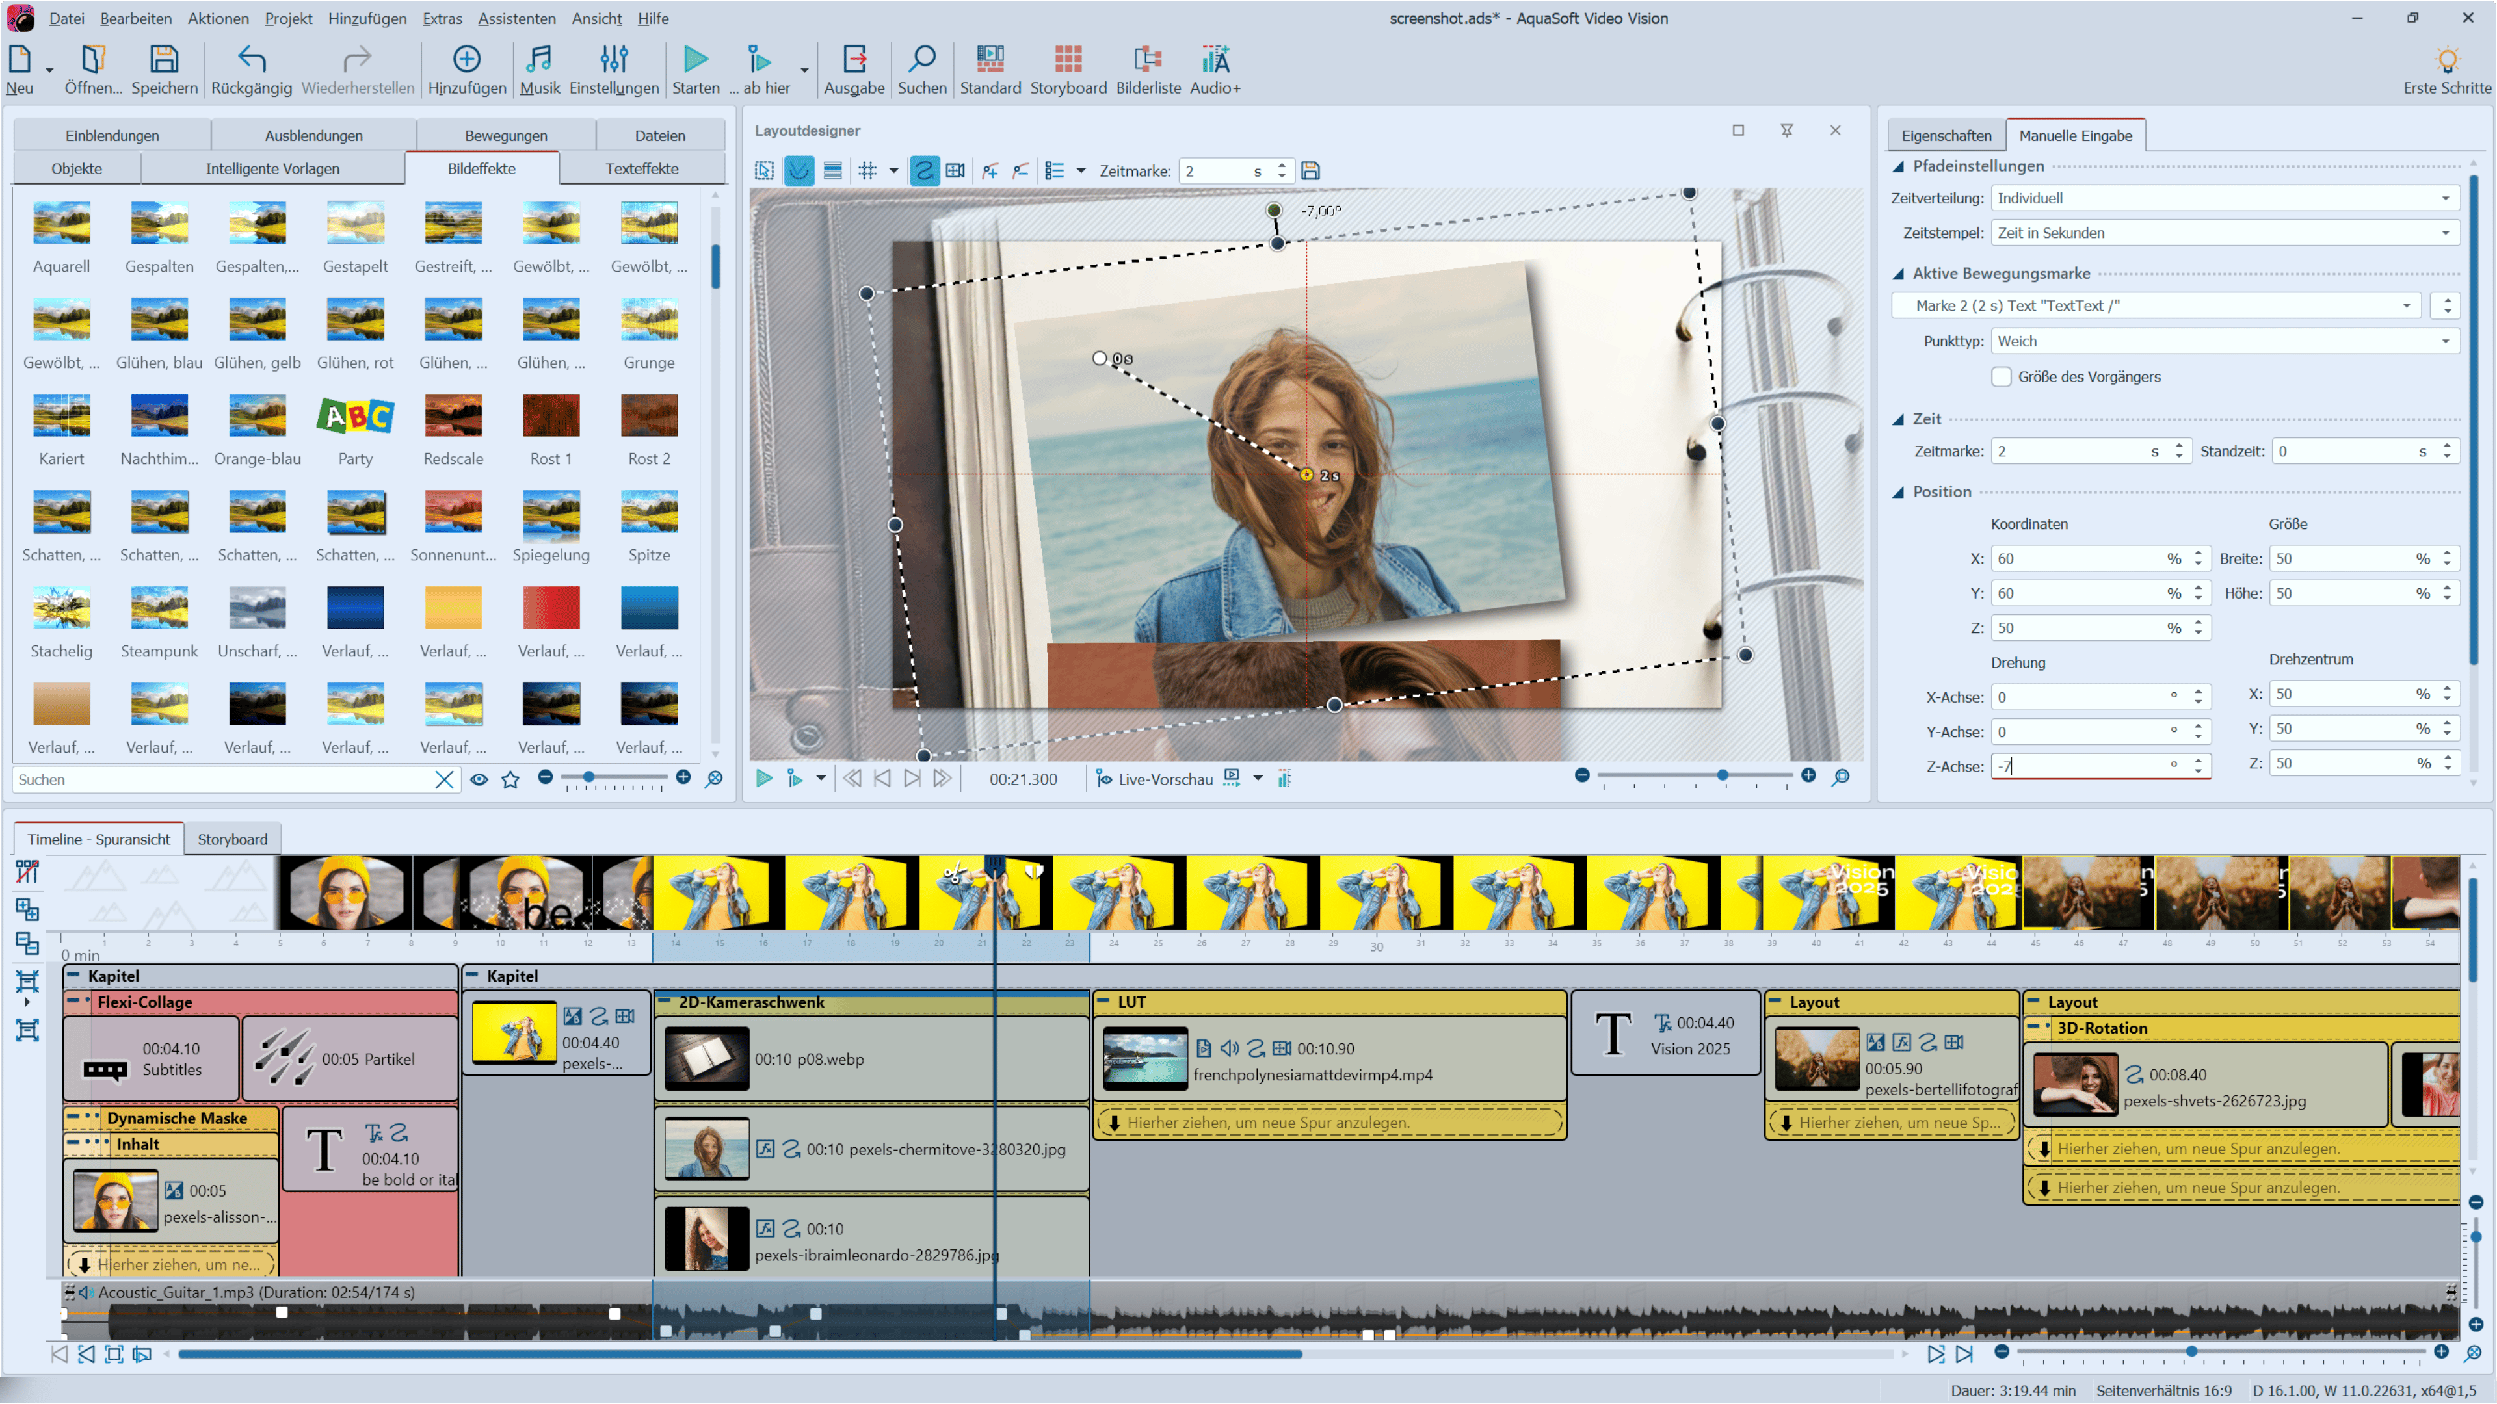The image size is (2497, 1404).
Task: Toggle the eye visibility icon by search
Action: tap(479, 779)
